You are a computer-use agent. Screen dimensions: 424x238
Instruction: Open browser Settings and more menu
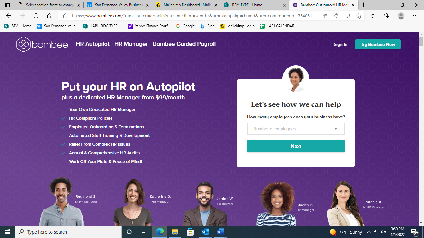click(x=415, y=16)
